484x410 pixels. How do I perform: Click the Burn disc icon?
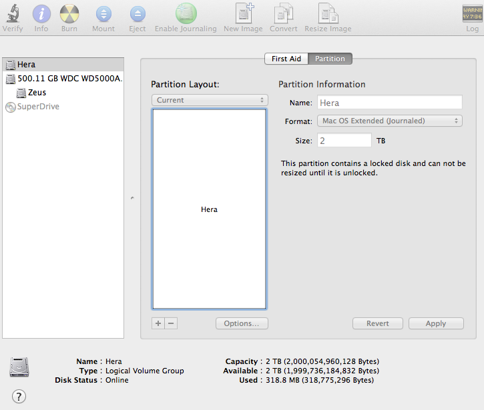[69, 14]
